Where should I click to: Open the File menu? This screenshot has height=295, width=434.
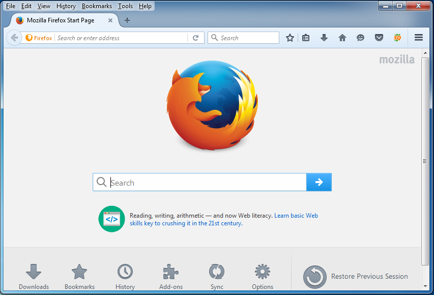click(x=11, y=6)
